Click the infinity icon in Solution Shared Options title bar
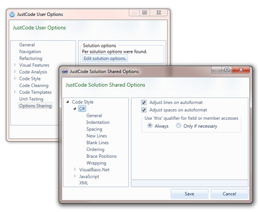 pyautogui.click(x=65, y=72)
